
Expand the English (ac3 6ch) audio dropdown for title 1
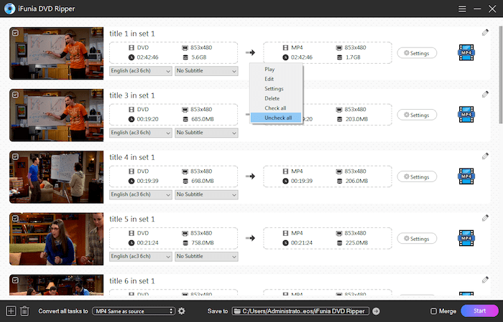tap(140, 71)
